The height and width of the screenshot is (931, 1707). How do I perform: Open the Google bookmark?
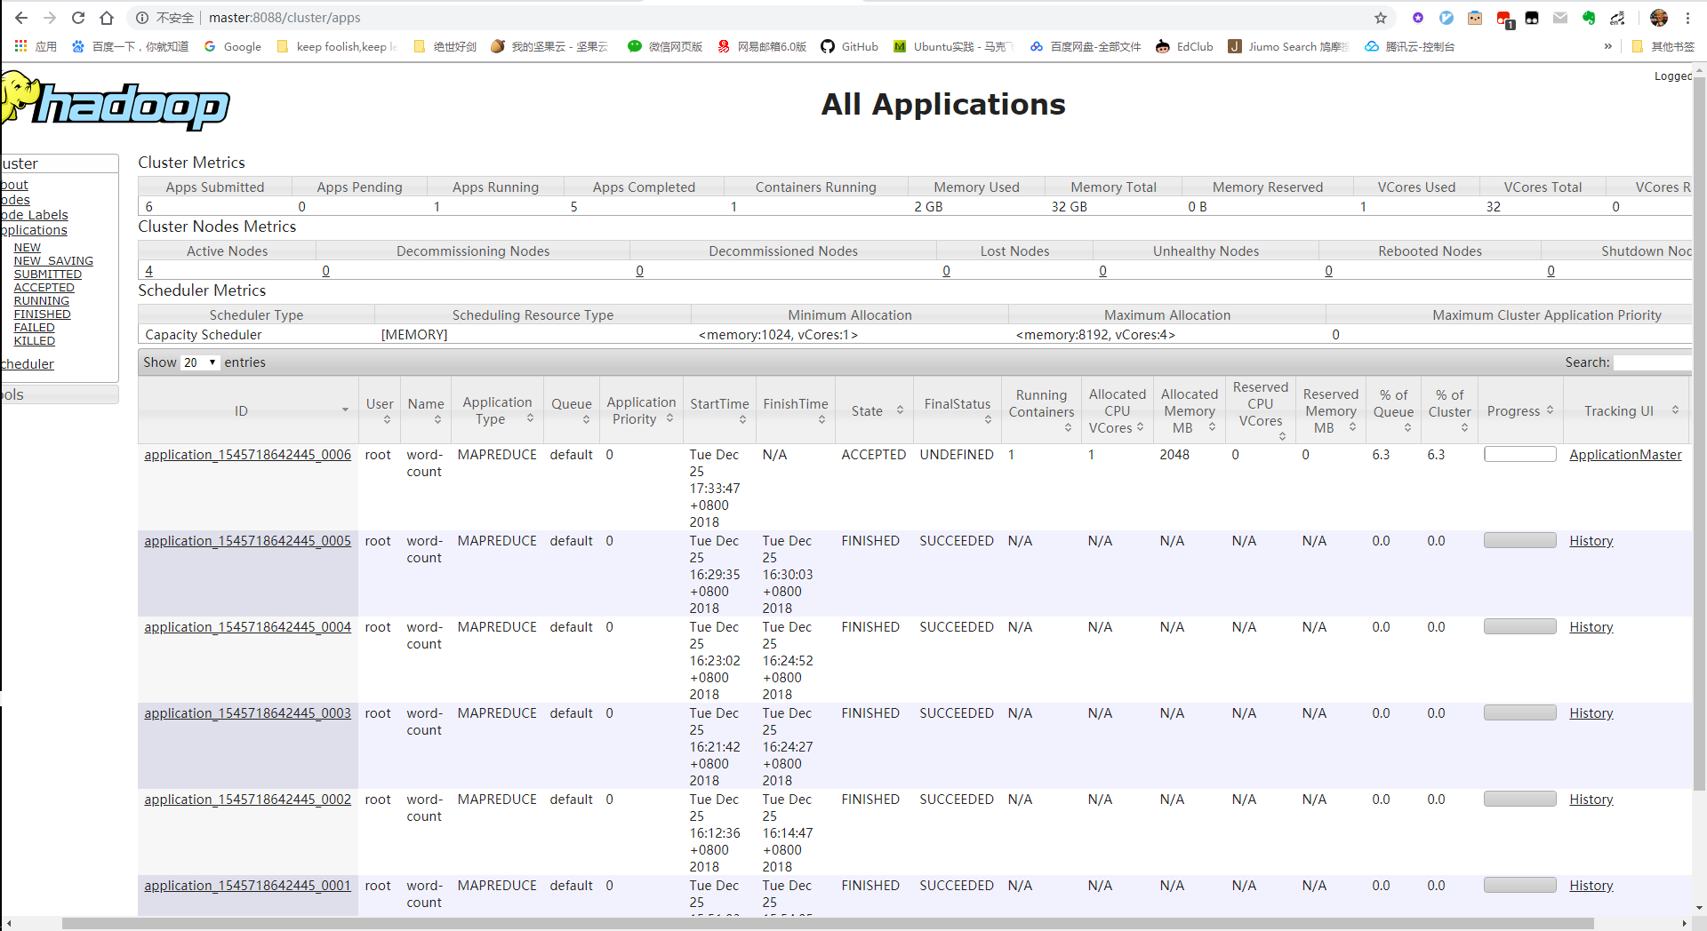pyautogui.click(x=233, y=46)
